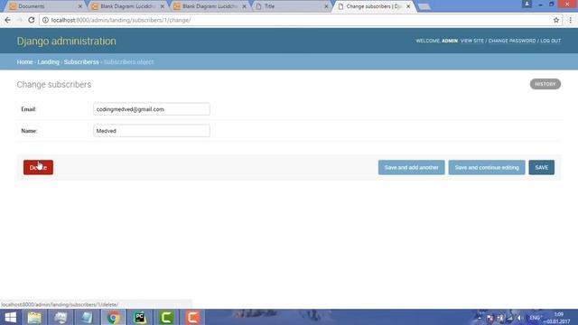Close the Title tab

[326, 6]
